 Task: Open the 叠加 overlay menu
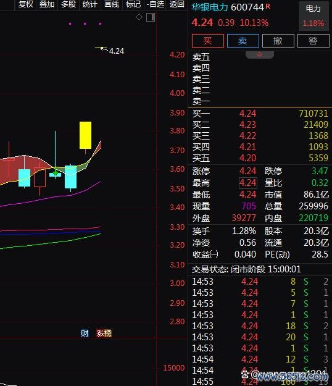coord(47,4)
